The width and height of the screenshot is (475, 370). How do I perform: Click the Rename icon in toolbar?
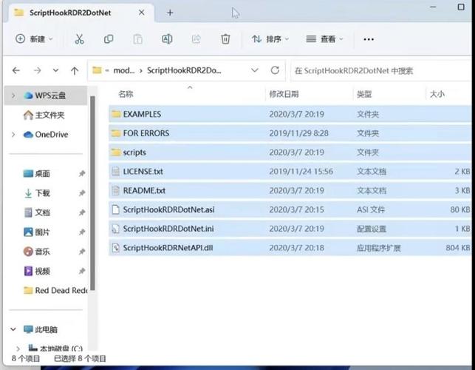[x=167, y=39]
